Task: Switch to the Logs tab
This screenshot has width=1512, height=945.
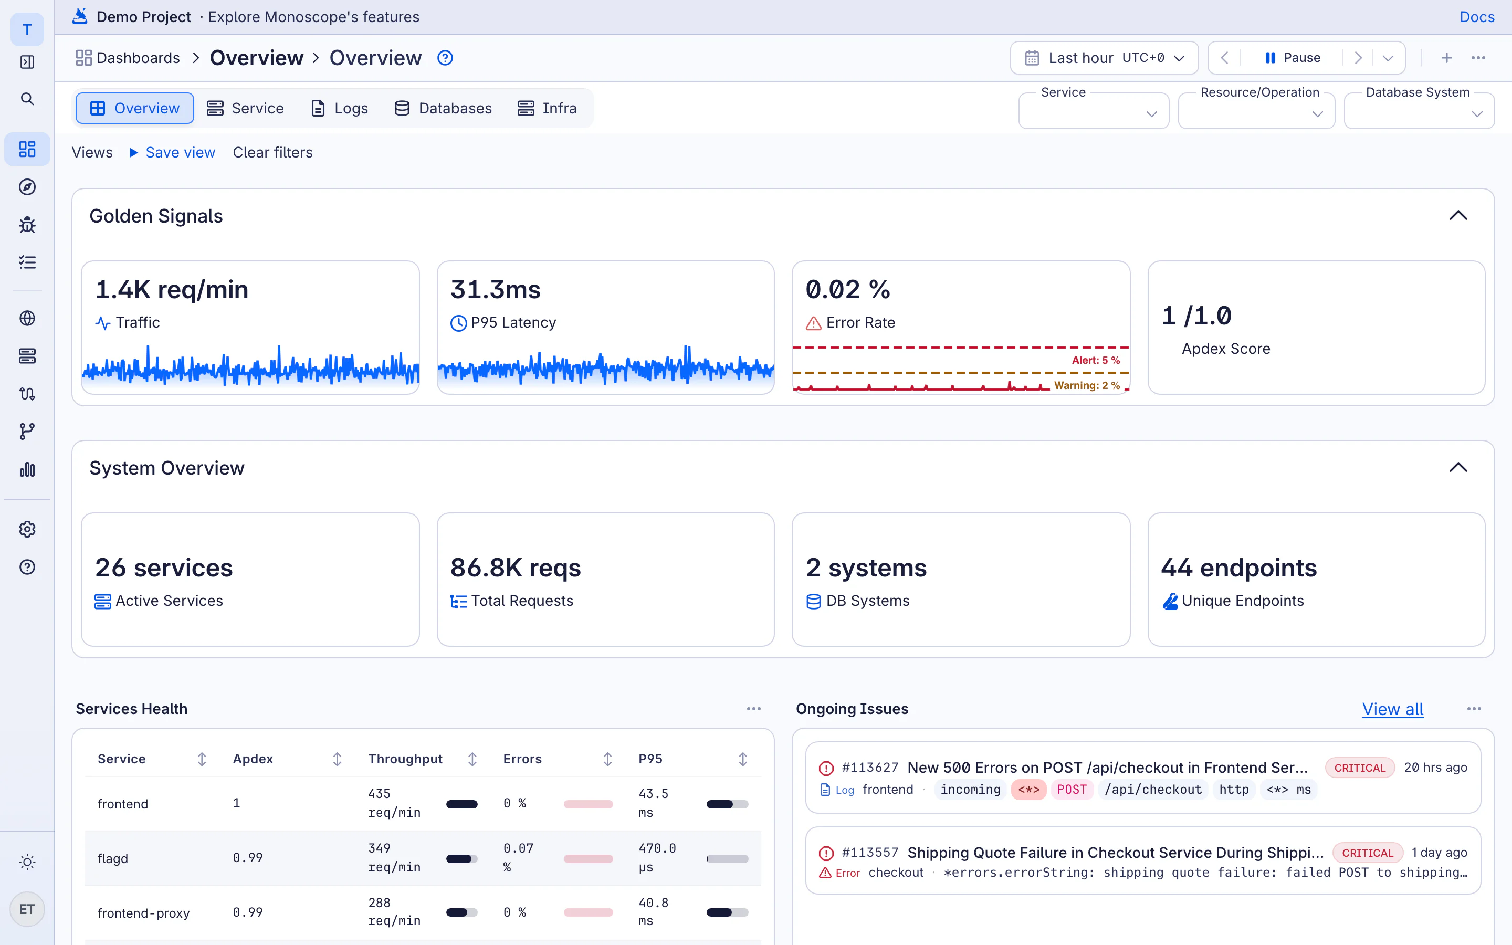Action: coord(339,108)
